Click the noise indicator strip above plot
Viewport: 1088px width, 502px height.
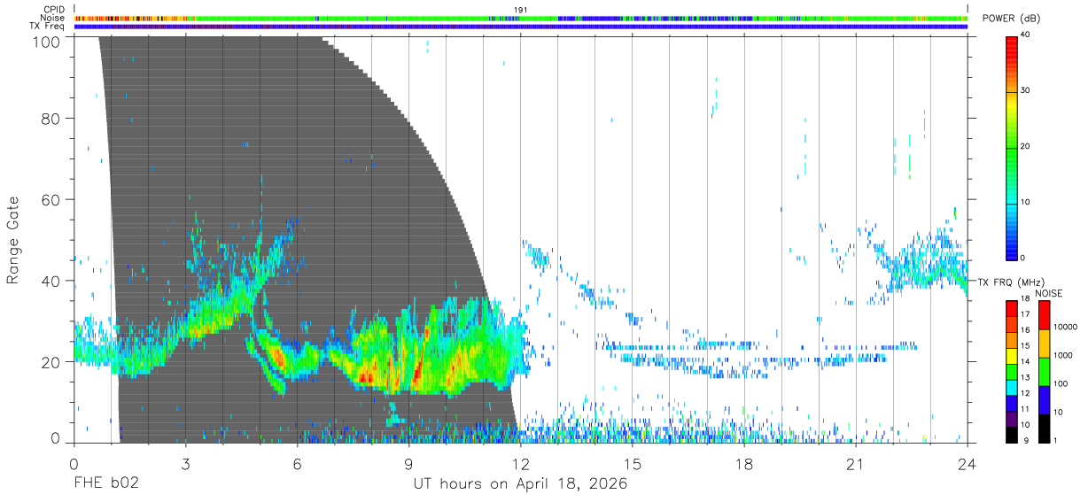pyautogui.click(x=521, y=18)
